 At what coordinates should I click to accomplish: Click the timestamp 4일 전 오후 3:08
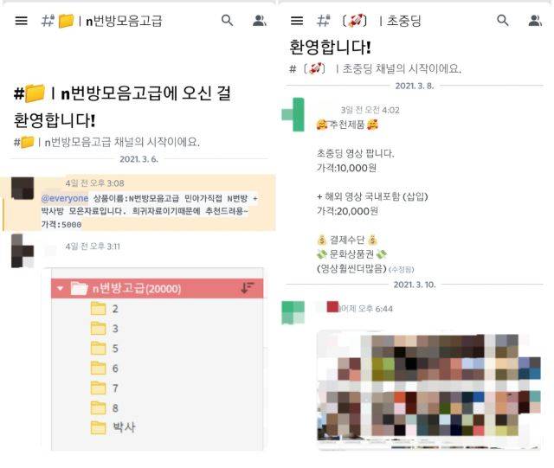pyautogui.click(x=94, y=183)
